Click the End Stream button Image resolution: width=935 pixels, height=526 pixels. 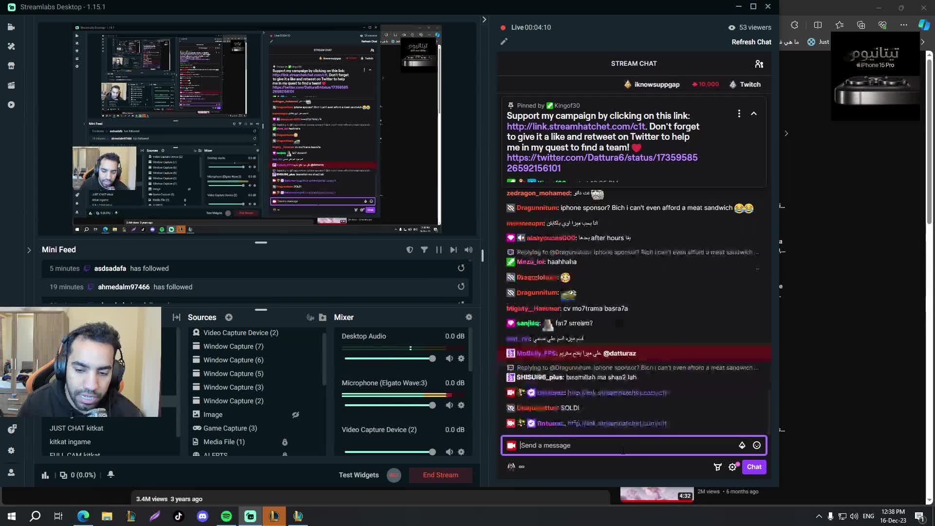click(441, 475)
